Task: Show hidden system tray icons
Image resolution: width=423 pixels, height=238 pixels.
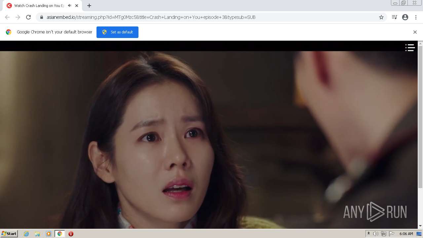Action: pos(368,234)
